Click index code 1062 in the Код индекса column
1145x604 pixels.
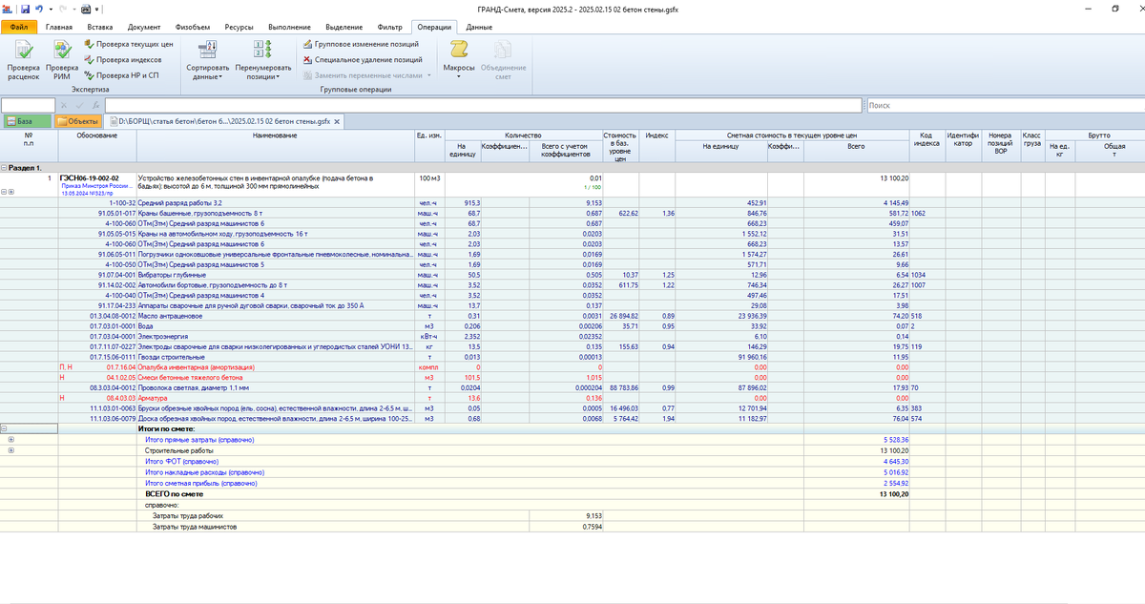[x=920, y=214]
